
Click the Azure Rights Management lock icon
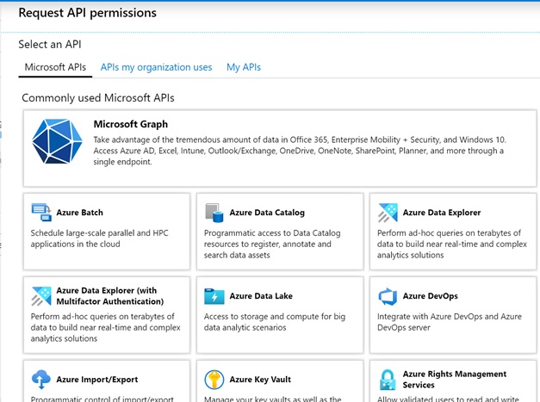click(388, 380)
